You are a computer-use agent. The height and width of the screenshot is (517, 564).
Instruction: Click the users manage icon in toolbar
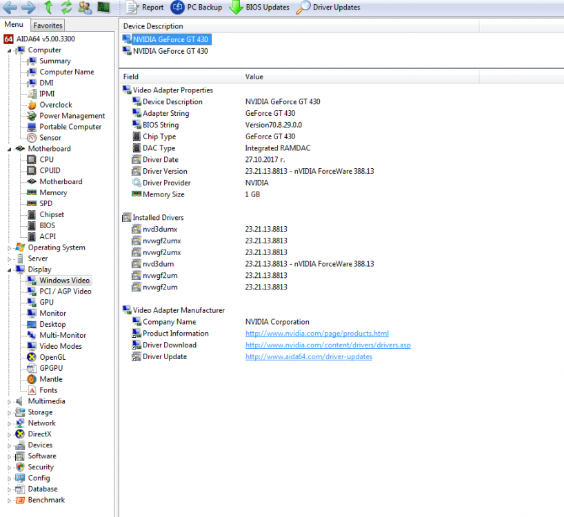[85, 7]
